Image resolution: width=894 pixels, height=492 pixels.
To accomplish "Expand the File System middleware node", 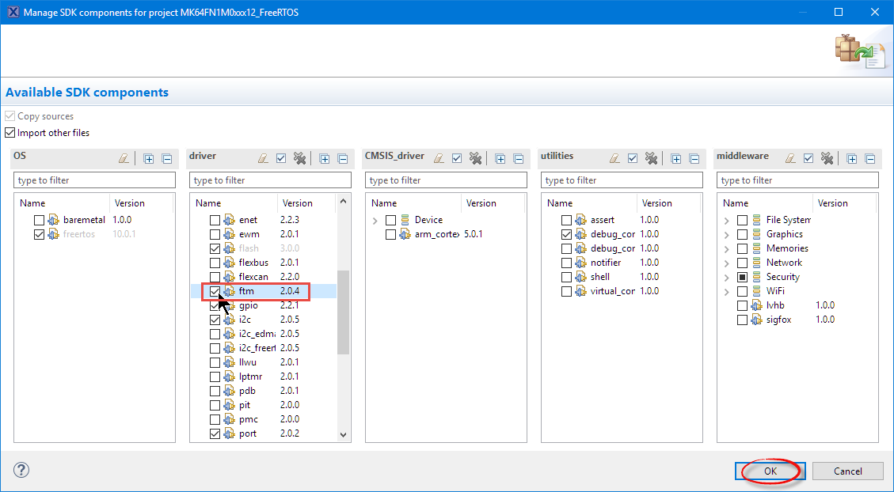I will [726, 220].
